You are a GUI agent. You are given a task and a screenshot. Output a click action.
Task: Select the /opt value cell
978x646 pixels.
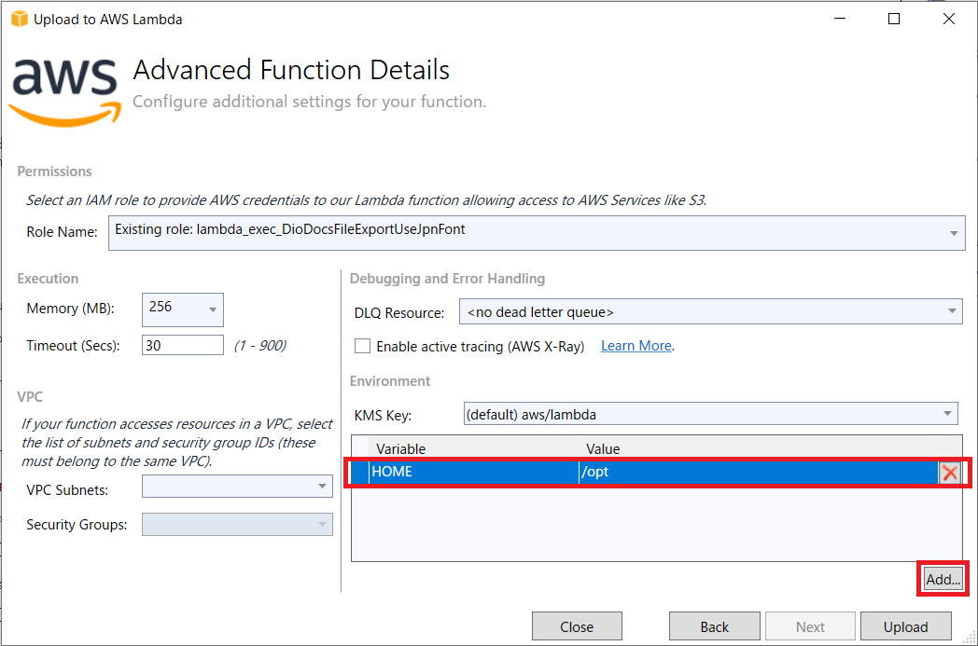tap(759, 473)
